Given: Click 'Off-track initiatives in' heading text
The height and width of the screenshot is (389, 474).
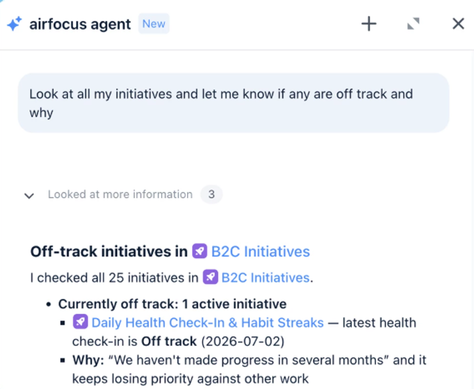Looking at the screenshot, I should click(x=109, y=251).
